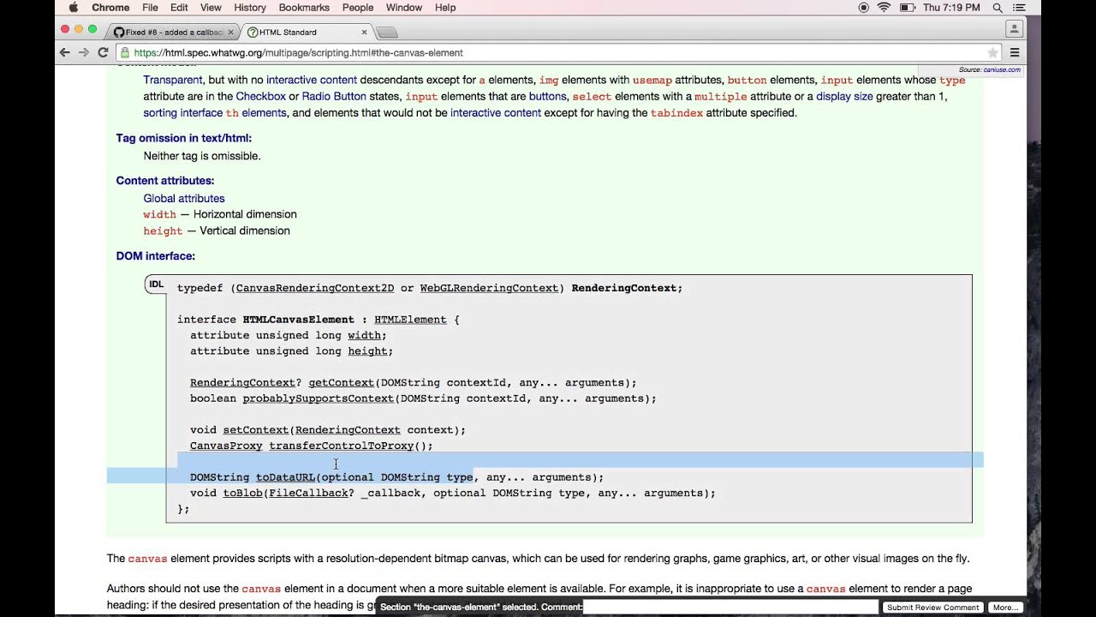Open the Edit menu

179,8
